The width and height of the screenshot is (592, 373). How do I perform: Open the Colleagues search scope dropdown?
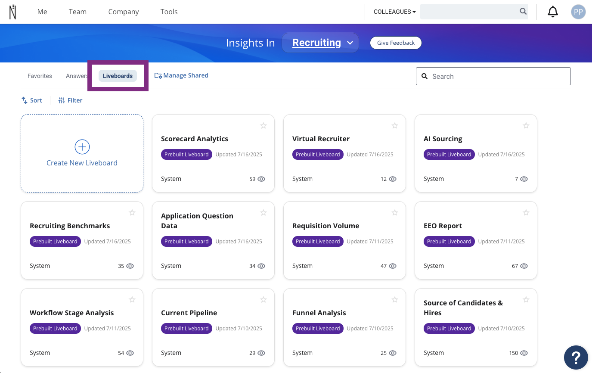coord(394,12)
